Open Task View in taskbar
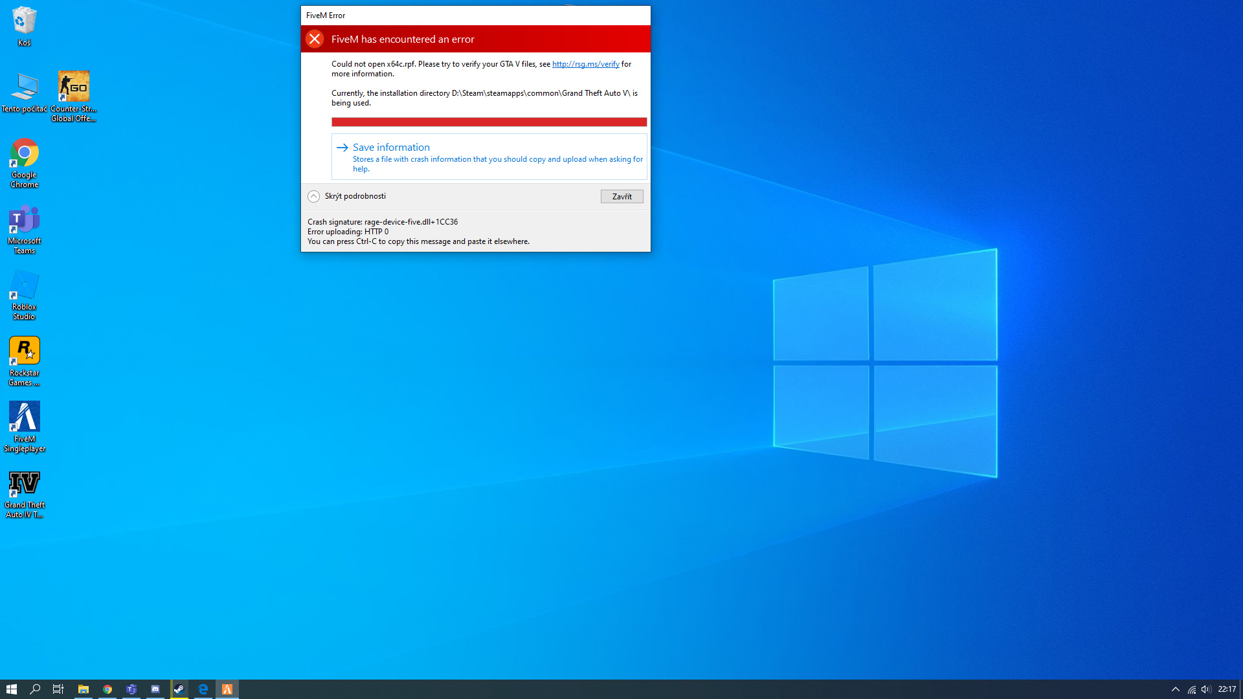Screen dimensions: 1243x699 pos(58,689)
